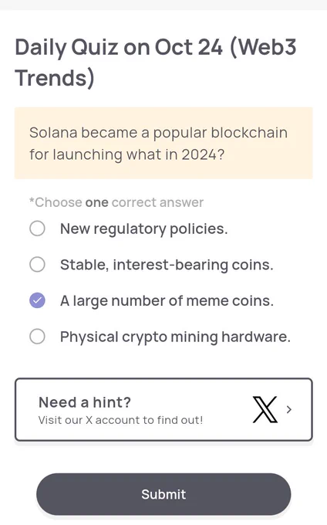Click the 'Stable, interest-bearing coins.' answer text
Image resolution: width=327 pixels, height=525 pixels.
[167, 265]
